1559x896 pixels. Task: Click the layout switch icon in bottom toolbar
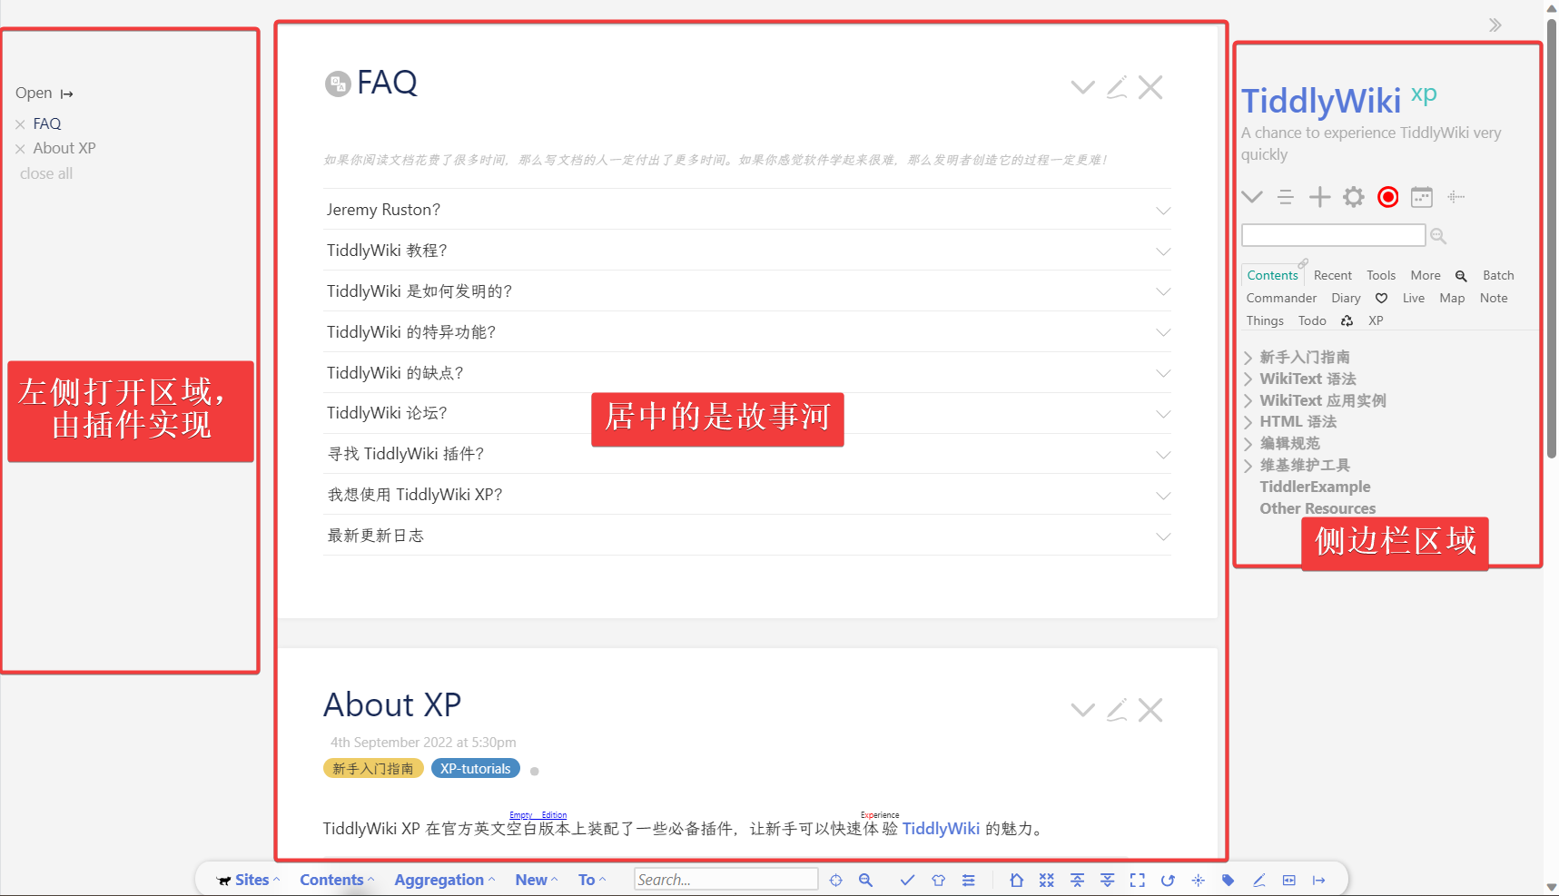click(1289, 880)
